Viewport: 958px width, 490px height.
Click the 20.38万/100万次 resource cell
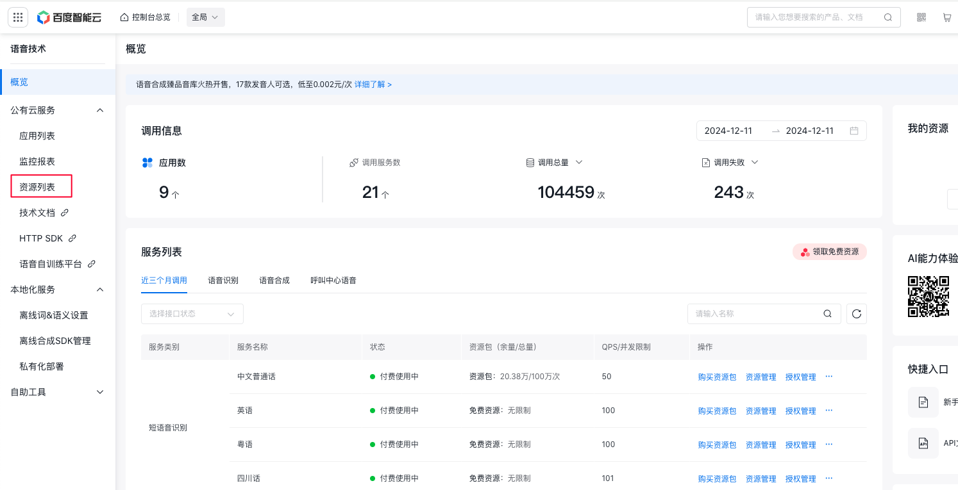(x=530, y=377)
